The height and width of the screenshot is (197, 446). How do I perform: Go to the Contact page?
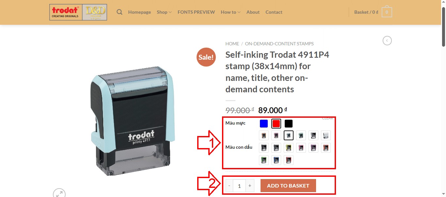point(274,12)
